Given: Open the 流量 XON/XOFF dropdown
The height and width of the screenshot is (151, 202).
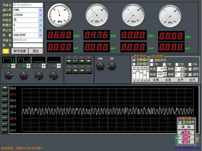Looking at the screenshot, I should point(40,35).
